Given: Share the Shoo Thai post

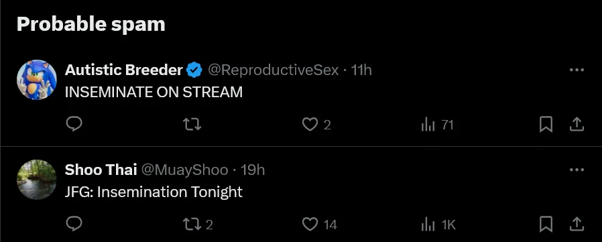Looking at the screenshot, I should tap(577, 225).
